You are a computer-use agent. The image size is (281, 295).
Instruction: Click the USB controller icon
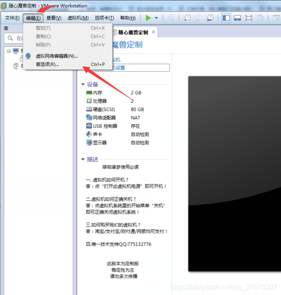point(89,126)
